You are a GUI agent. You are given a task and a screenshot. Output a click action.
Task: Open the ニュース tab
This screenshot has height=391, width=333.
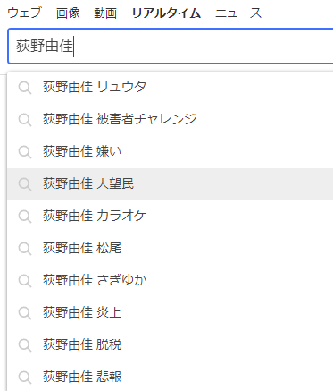[x=238, y=13]
